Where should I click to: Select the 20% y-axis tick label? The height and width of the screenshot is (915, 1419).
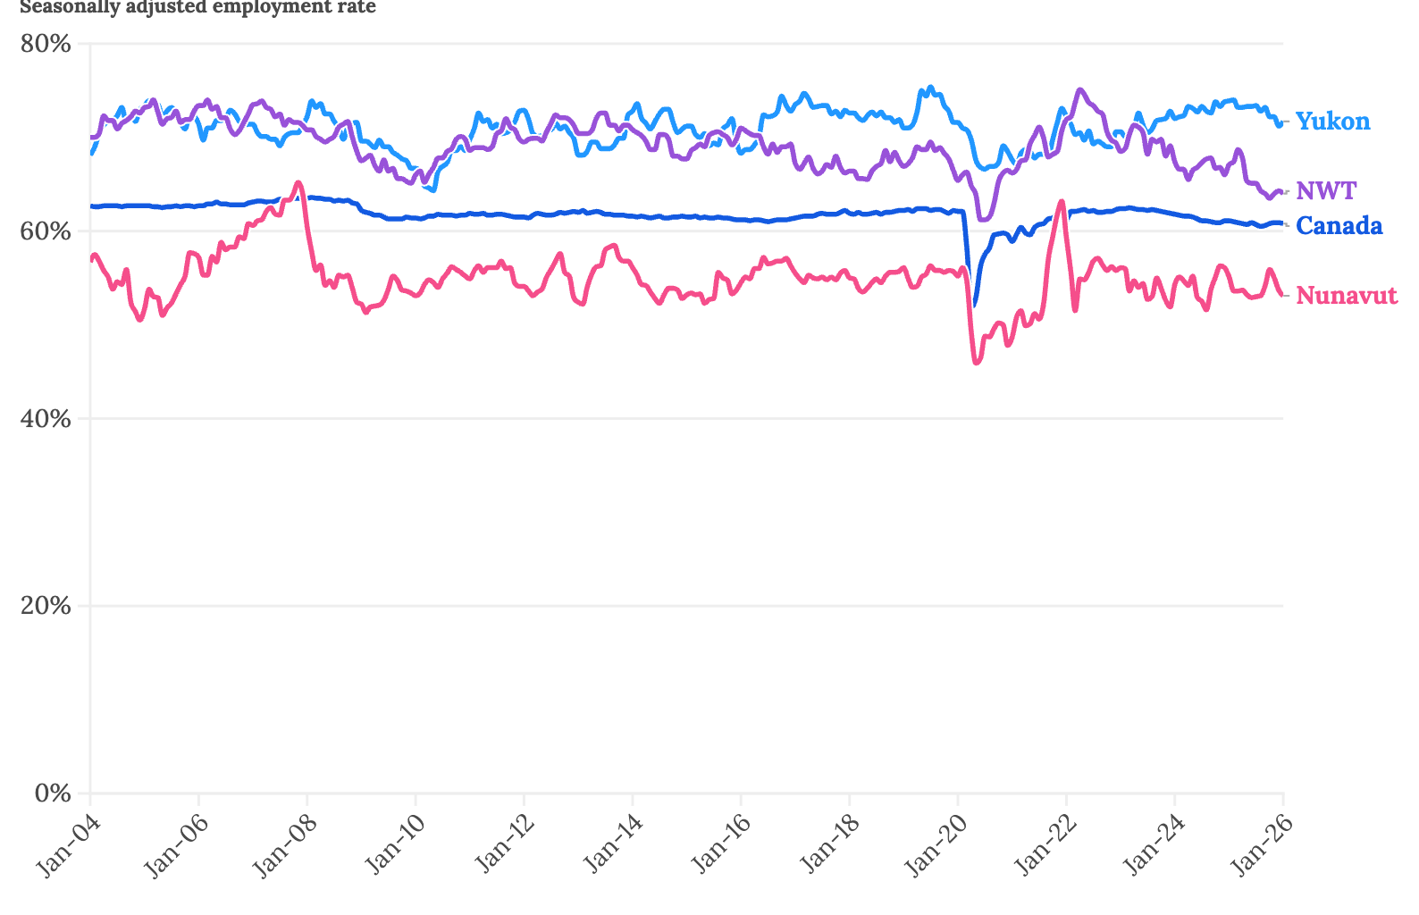(x=45, y=606)
